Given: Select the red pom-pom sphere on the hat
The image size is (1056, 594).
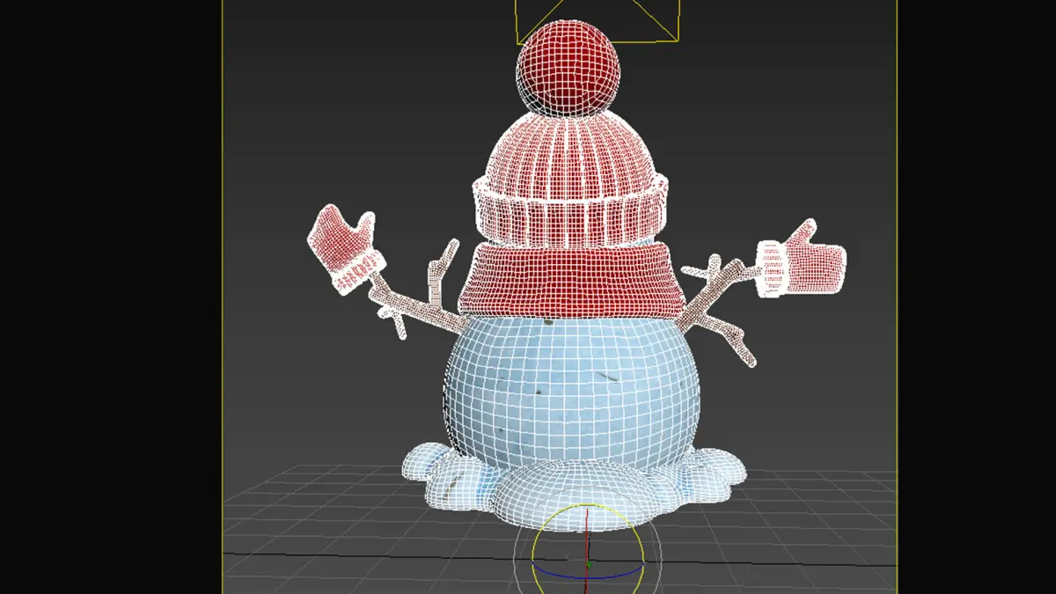Looking at the screenshot, I should pos(568,69).
